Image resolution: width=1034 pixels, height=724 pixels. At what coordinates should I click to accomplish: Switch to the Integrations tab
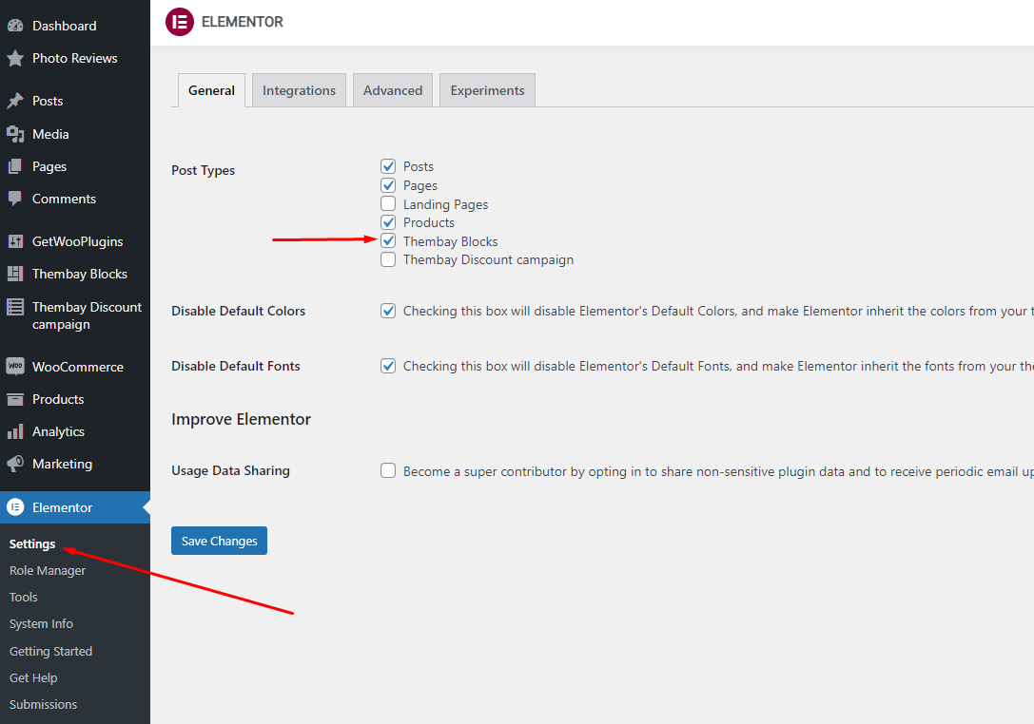[299, 90]
